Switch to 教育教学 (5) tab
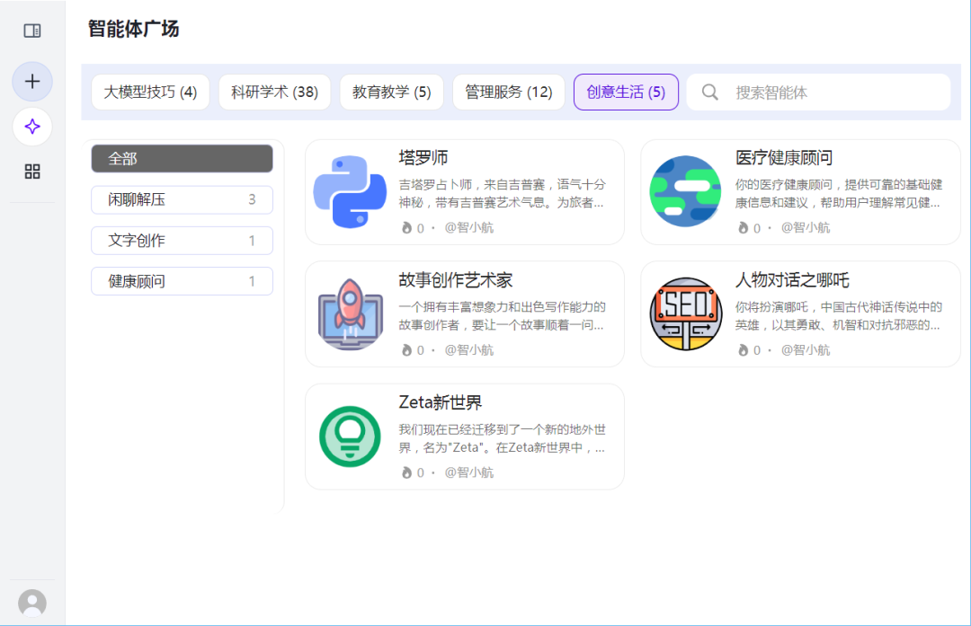Viewport: 971px width, 626px height. [391, 93]
